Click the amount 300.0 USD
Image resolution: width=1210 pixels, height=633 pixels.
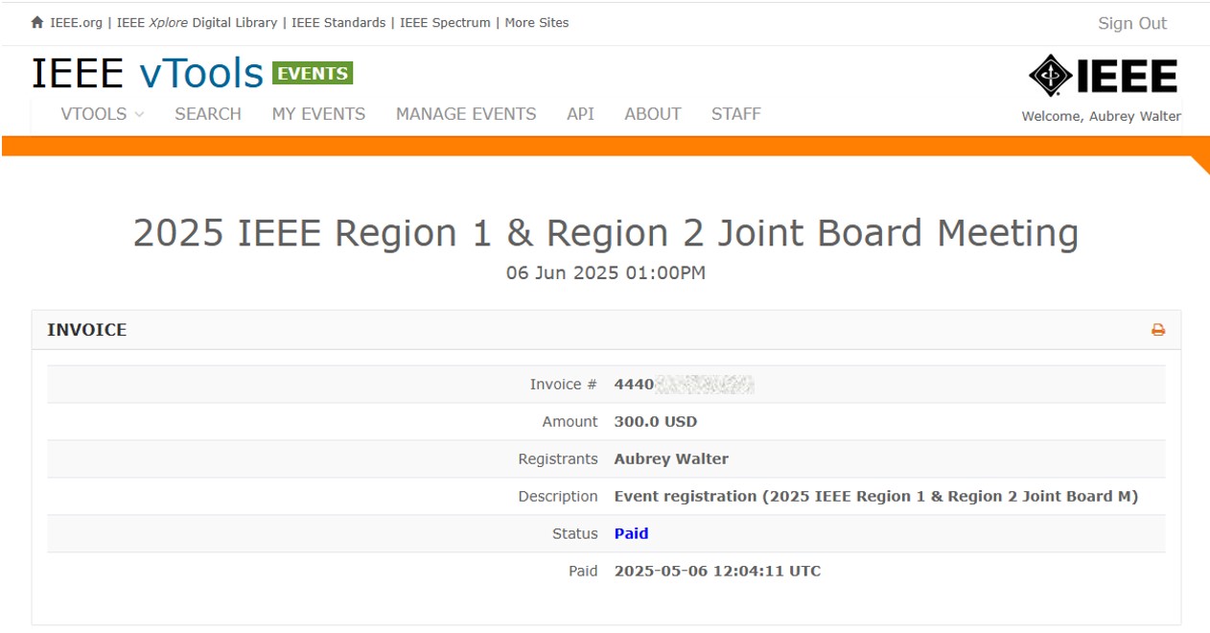(656, 422)
